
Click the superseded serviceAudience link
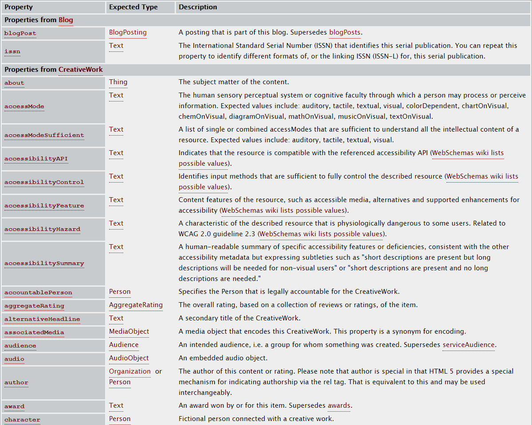point(469,345)
